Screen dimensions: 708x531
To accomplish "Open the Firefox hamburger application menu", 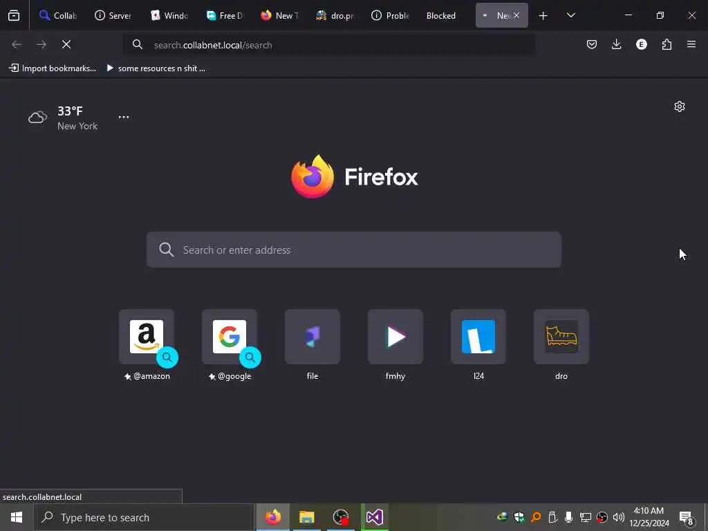I will tap(691, 44).
